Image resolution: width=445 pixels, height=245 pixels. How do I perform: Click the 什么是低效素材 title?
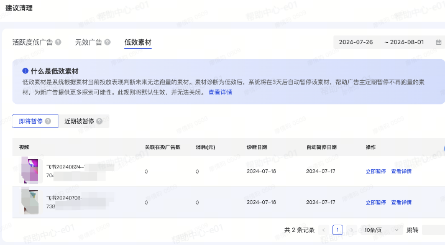point(55,71)
